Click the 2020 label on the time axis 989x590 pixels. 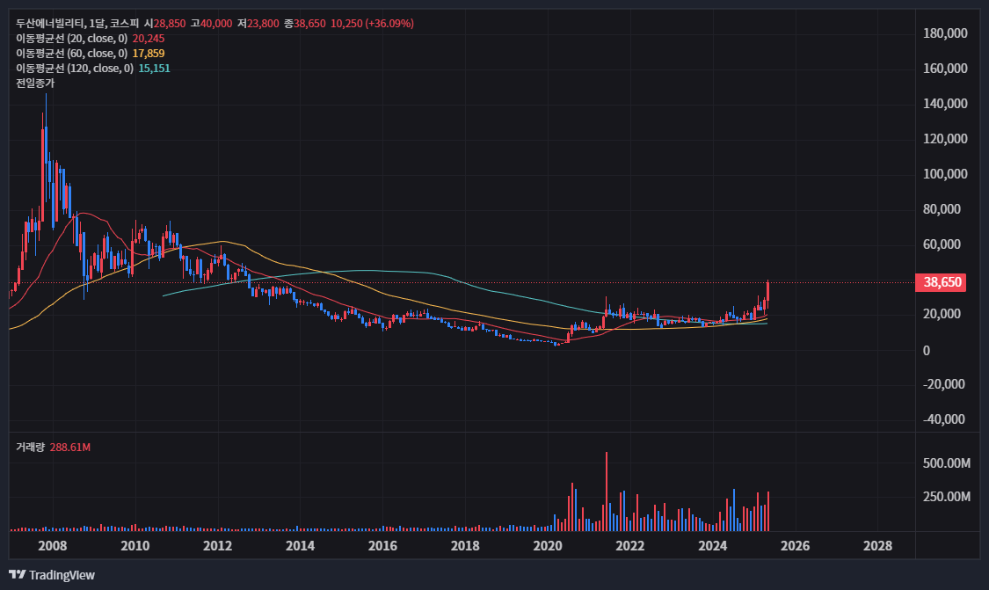[548, 546]
